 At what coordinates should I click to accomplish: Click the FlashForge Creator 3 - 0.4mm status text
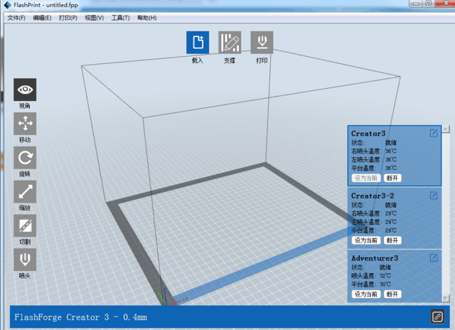click(x=80, y=317)
